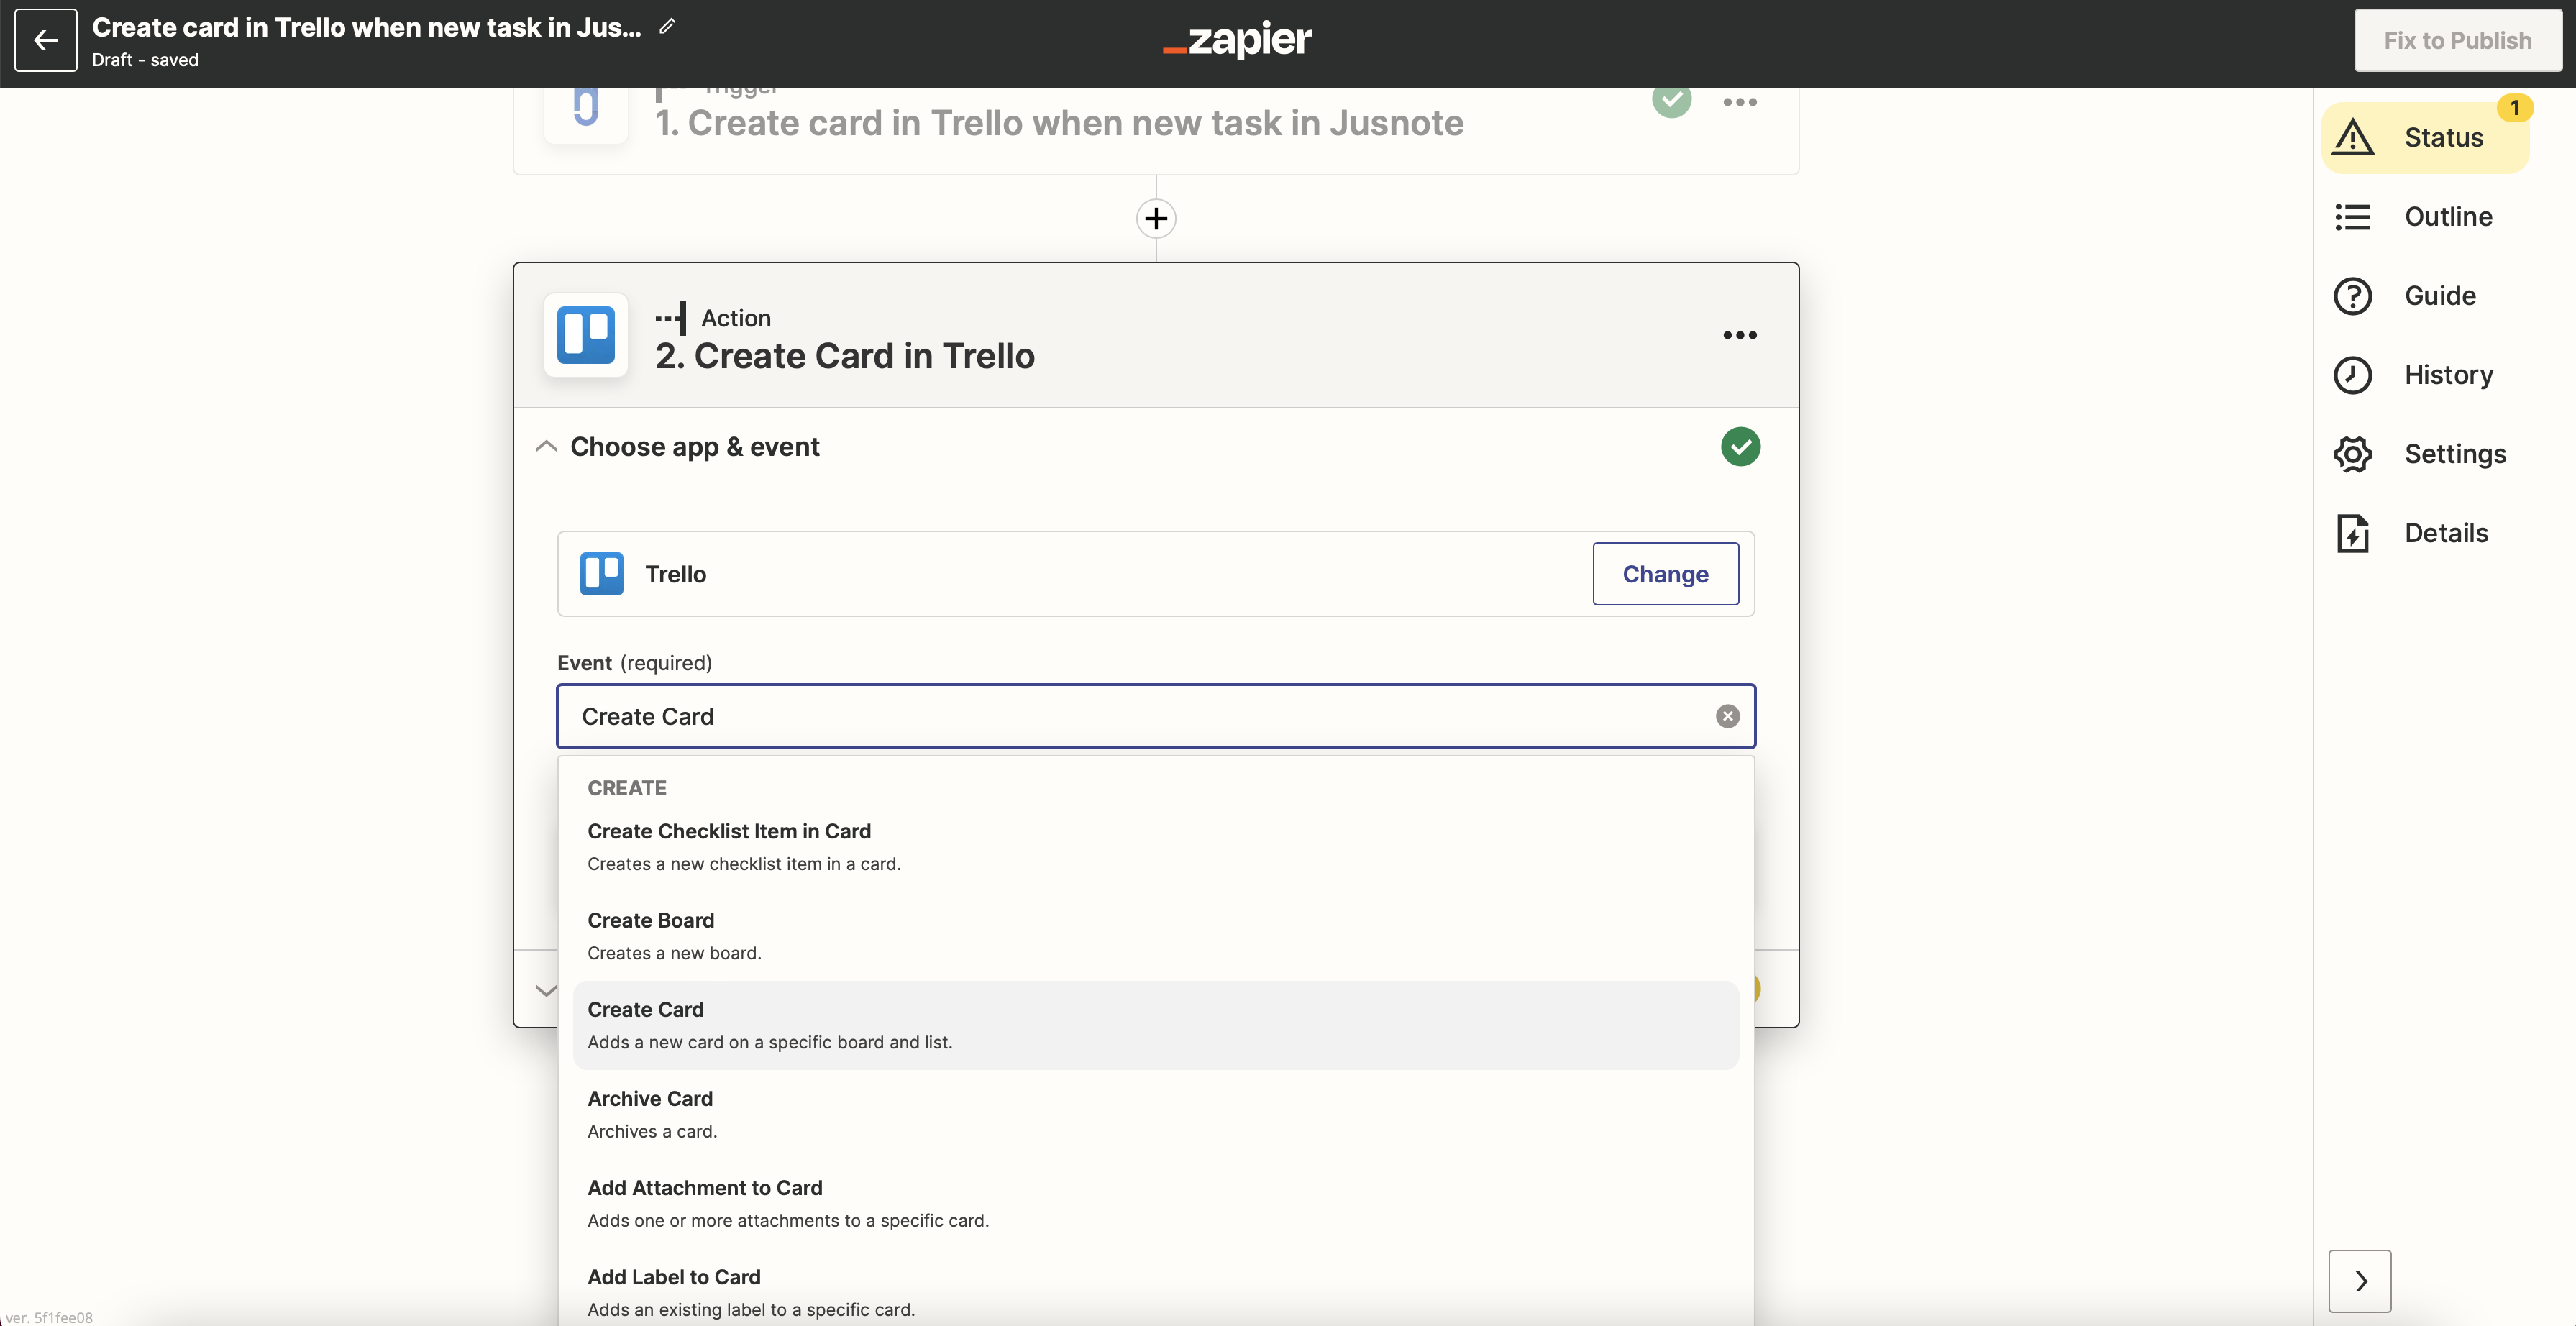
Task: Open the Outline panel
Action: (x=2425, y=216)
